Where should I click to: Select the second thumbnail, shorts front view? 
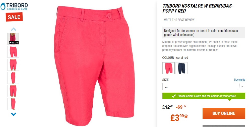click(13, 52)
